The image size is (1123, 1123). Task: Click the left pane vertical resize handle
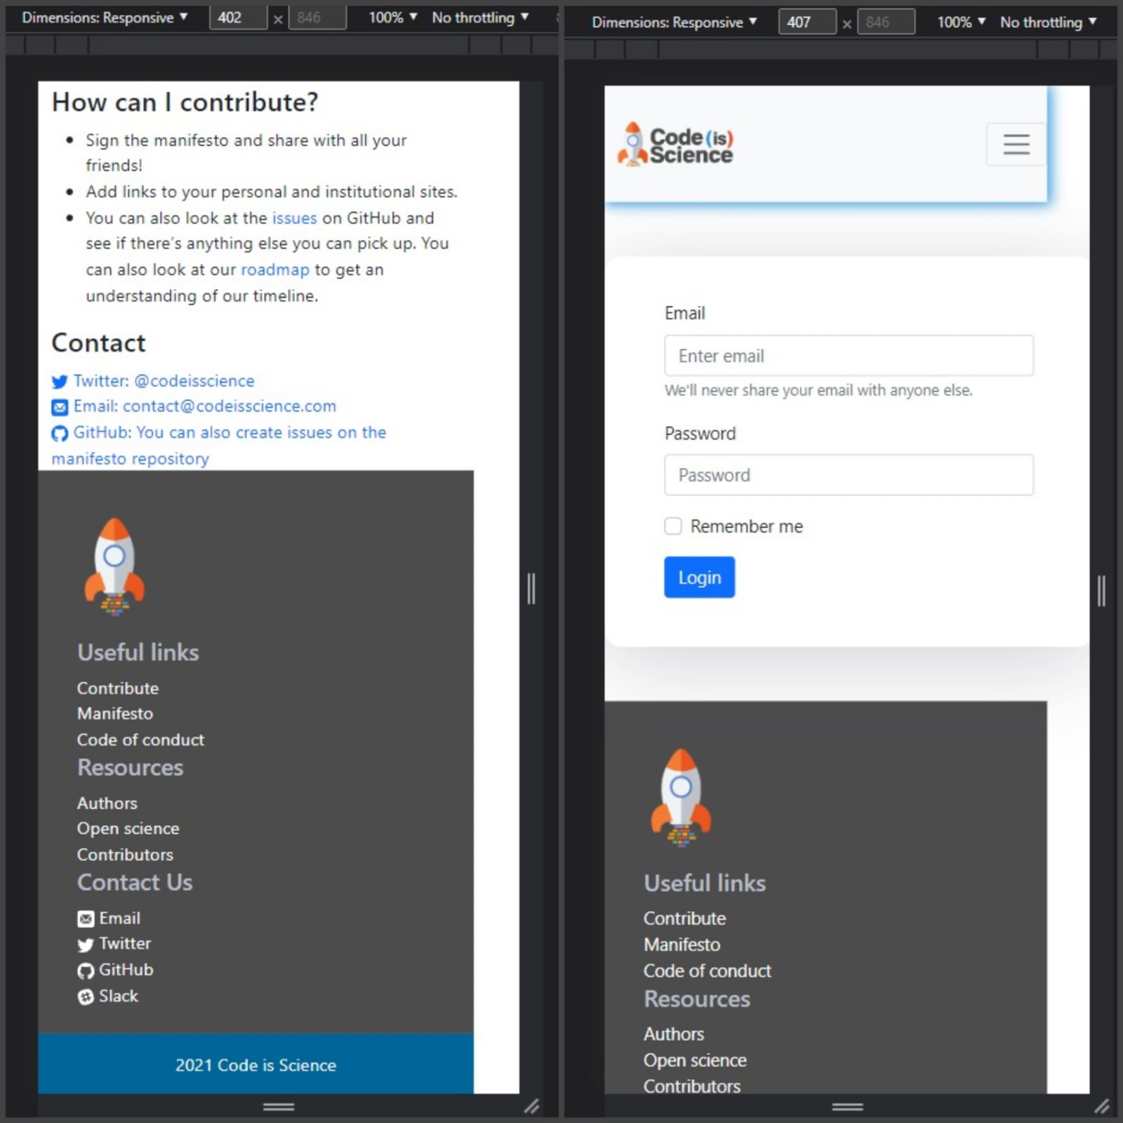point(531,588)
